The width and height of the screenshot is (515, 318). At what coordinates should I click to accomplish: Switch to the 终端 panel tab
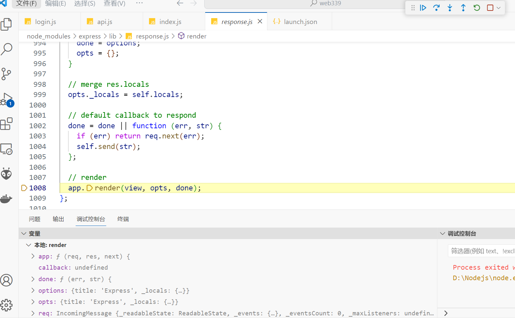click(123, 219)
